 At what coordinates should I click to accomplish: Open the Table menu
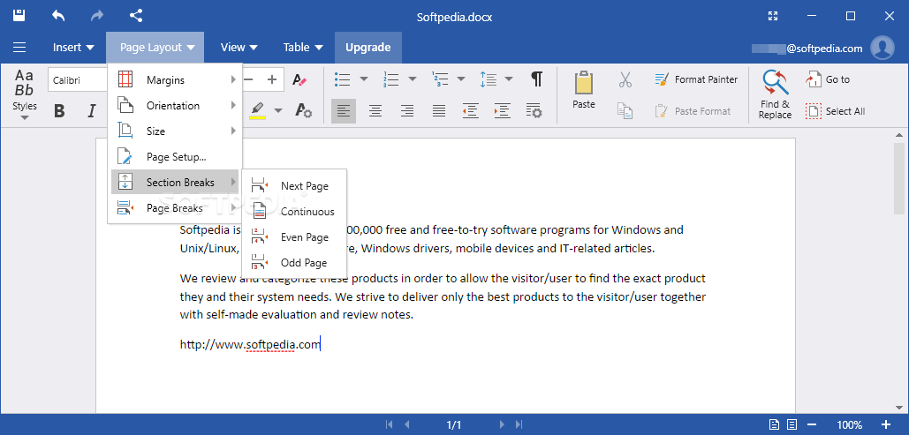click(303, 48)
